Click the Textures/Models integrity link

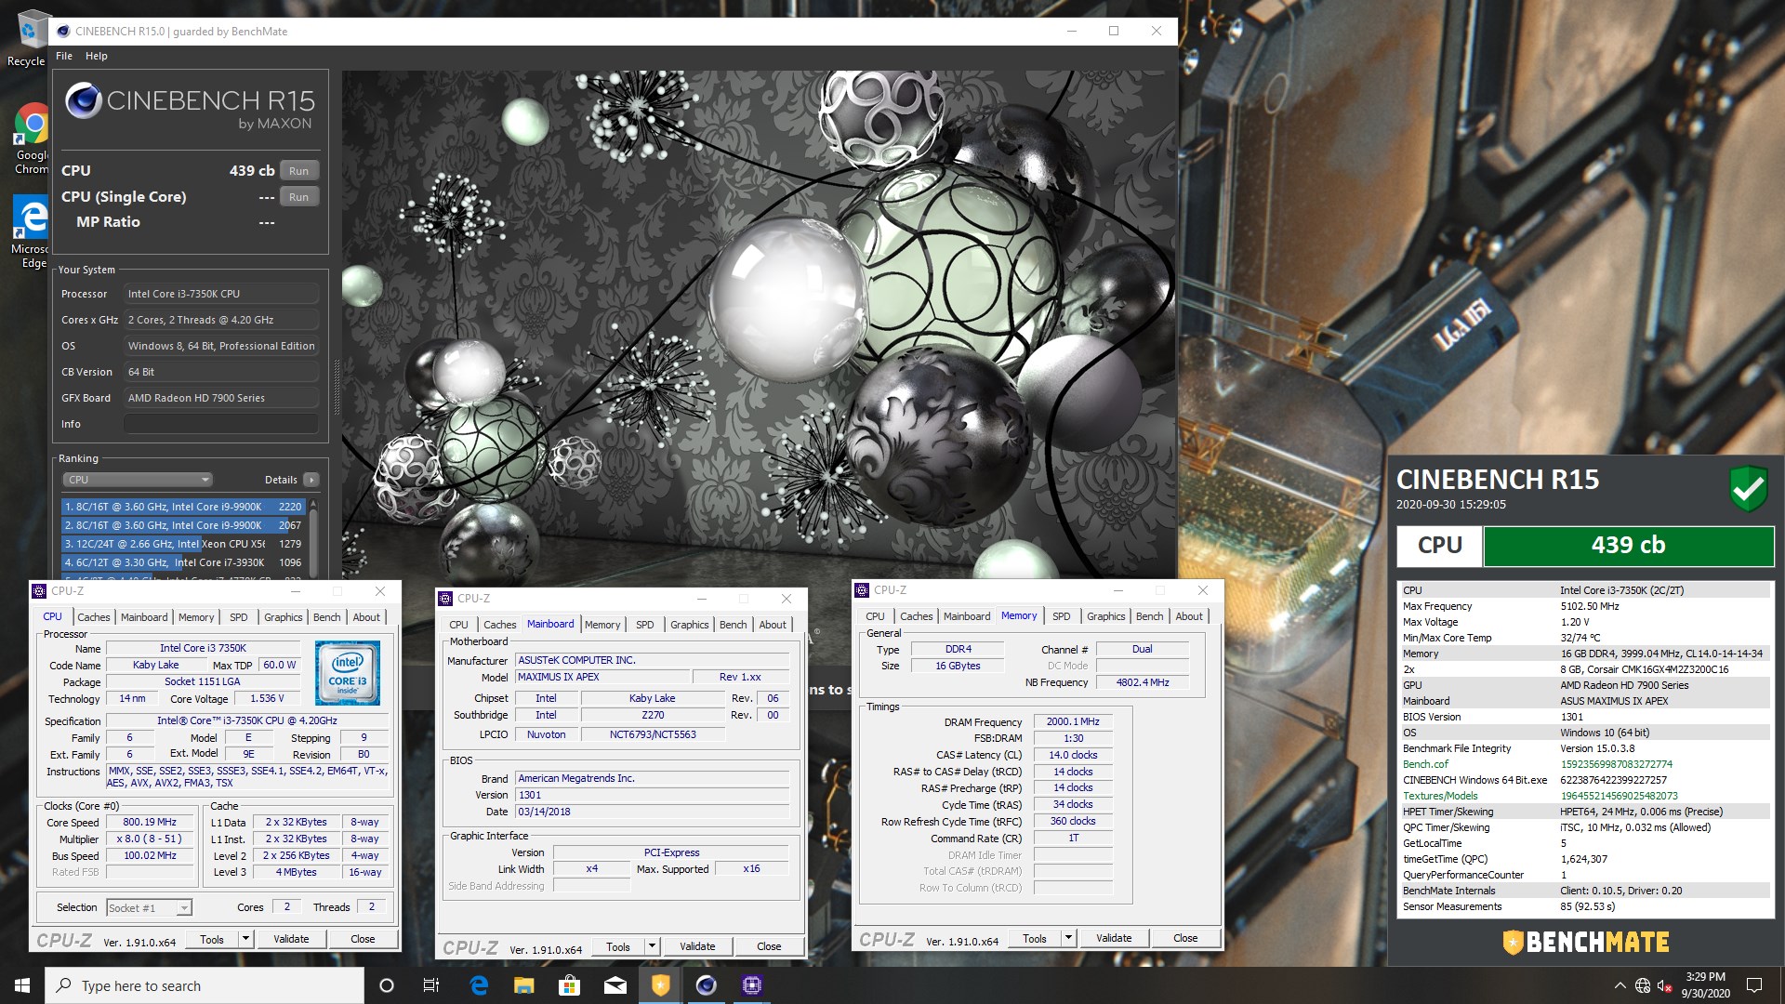click(1440, 796)
